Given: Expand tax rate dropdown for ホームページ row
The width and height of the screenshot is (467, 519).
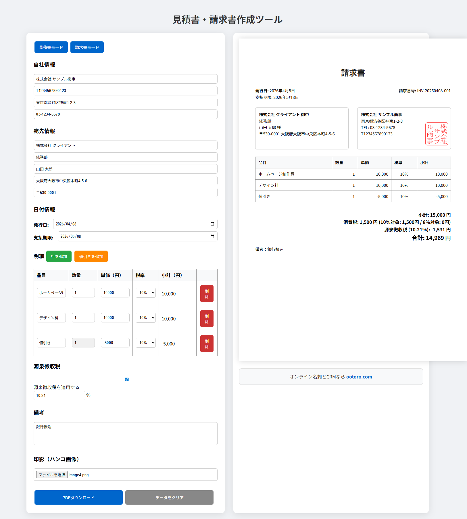Looking at the screenshot, I should pyautogui.click(x=146, y=293).
